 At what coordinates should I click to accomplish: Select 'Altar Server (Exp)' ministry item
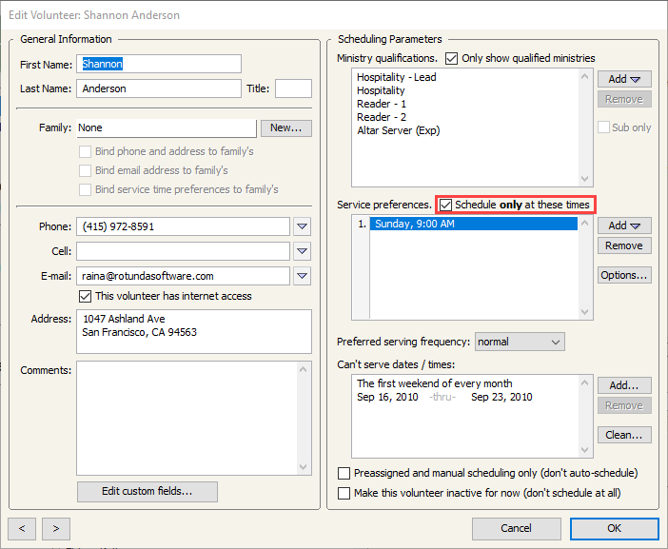[x=398, y=130]
